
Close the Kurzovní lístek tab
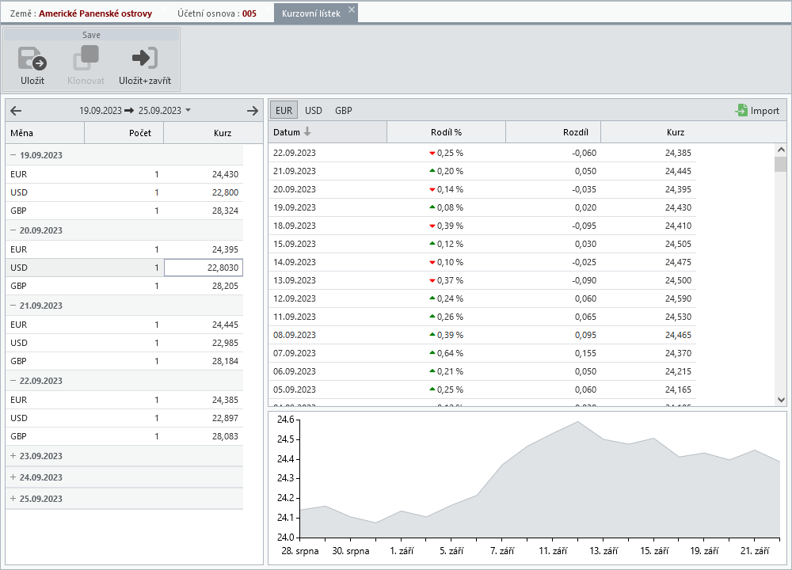click(352, 9)
